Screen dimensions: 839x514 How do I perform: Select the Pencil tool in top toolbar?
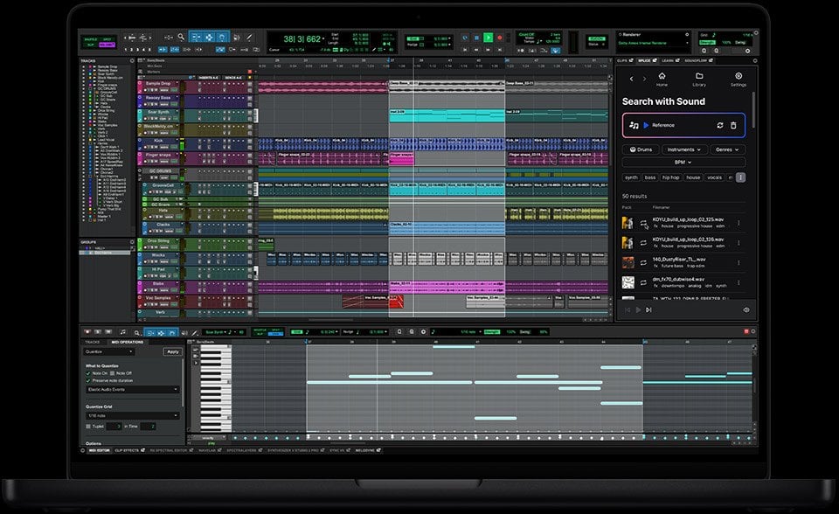pyautogui.click(x=249, y=37)
